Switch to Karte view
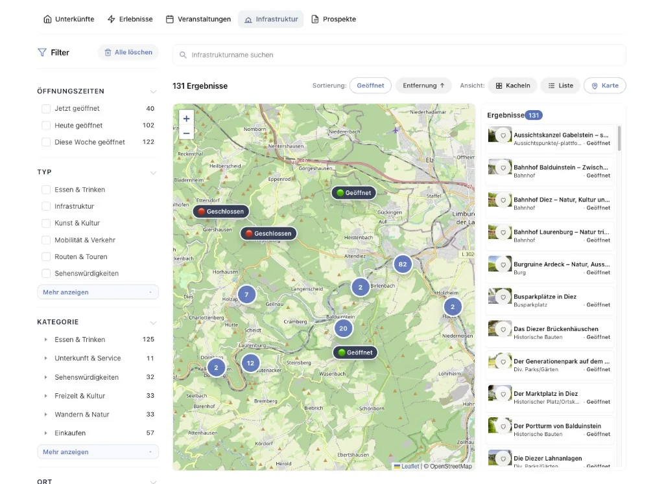 pyautogui.click(x=605, y=86)
